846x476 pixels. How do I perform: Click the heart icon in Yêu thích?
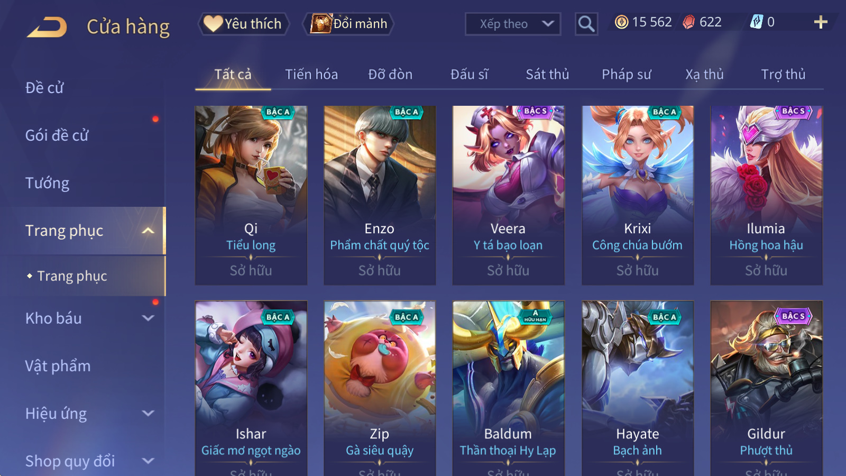click(213, 23)
